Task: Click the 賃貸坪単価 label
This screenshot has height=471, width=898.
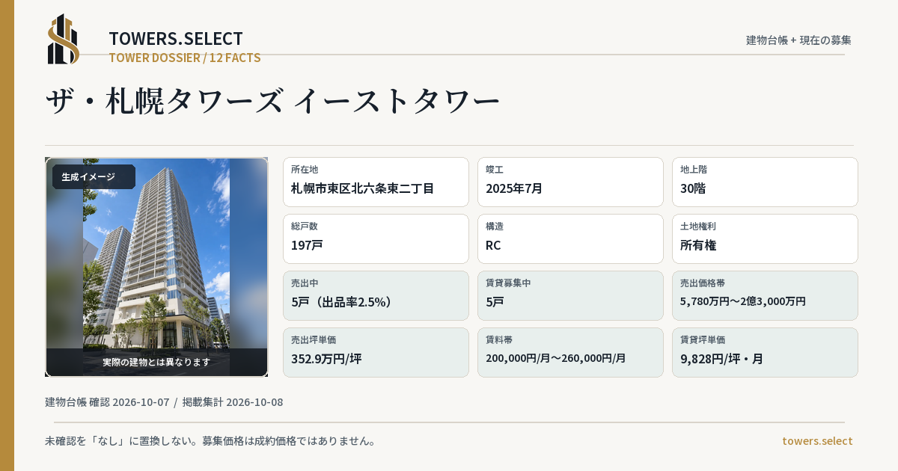Action: [x=703, y=340]
